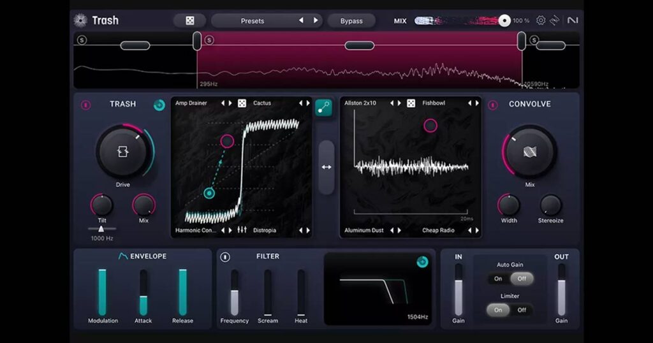The image size is (653, 343).
Task: Set Auto Gain to Off
Action: pos(522,279)
